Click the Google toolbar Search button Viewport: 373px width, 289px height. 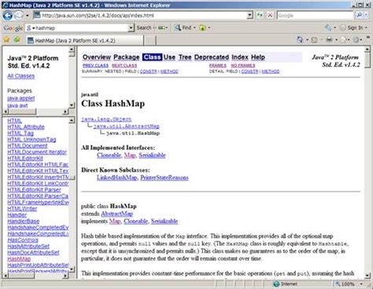point(144,27)
